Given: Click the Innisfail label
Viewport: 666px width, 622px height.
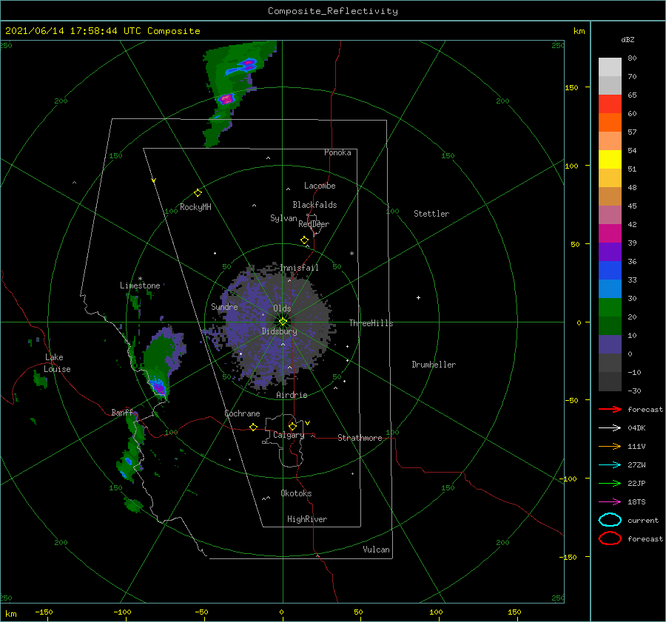Looking at the screenshot, I should [299, 268].
